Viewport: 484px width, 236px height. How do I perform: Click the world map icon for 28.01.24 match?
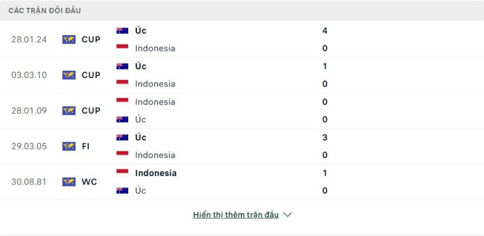coord(69,39)
